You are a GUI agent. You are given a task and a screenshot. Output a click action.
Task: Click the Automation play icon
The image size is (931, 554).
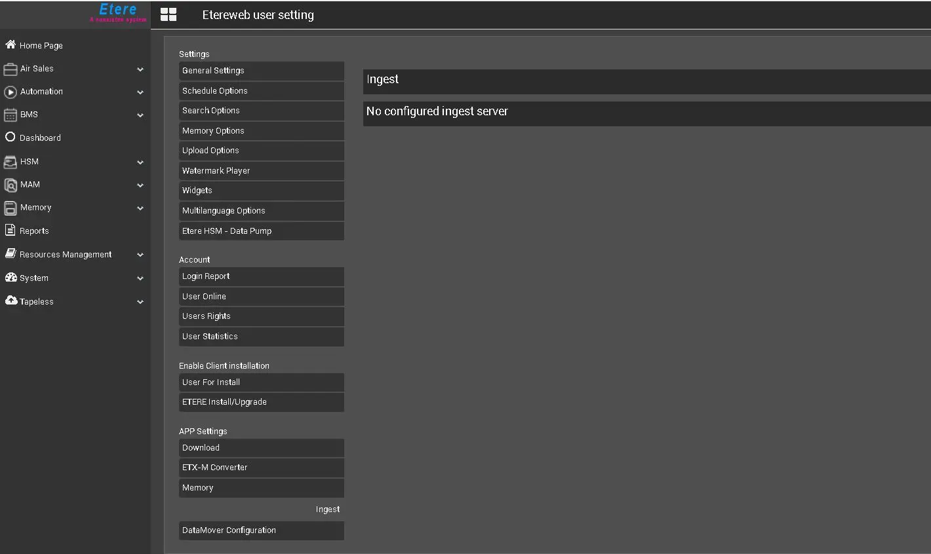pyautogui.click(x=10, y=92)
